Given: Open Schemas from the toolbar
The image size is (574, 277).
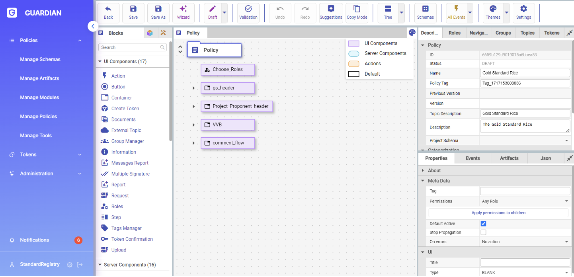Looking at the screenshot, I should click(425, 13).
